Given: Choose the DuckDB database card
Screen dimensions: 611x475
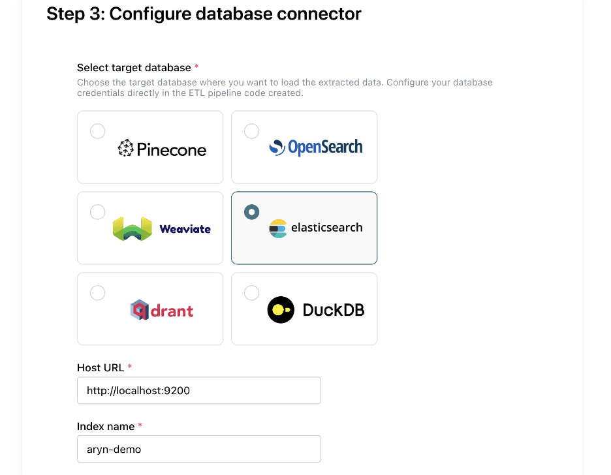Looking at the screenshot, I should coord(304,309).
